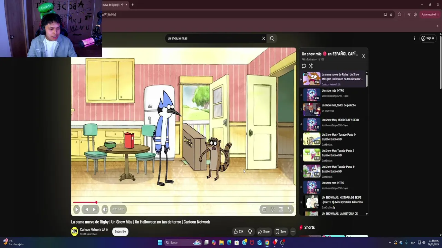Open video player settings gear
The width and height of the screenshot is (442, 248).
click(x=272, y=209)
